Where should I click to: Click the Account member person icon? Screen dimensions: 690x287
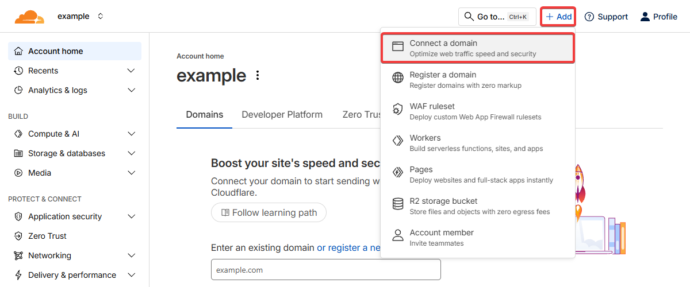point(398,236)
